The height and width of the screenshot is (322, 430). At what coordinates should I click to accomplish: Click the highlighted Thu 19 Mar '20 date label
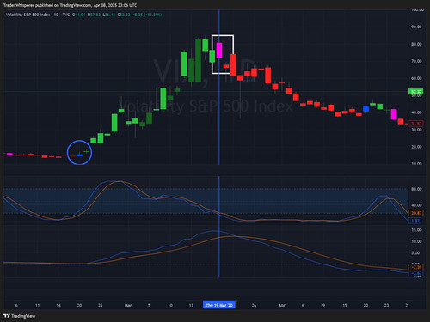[x=219, y=305]
